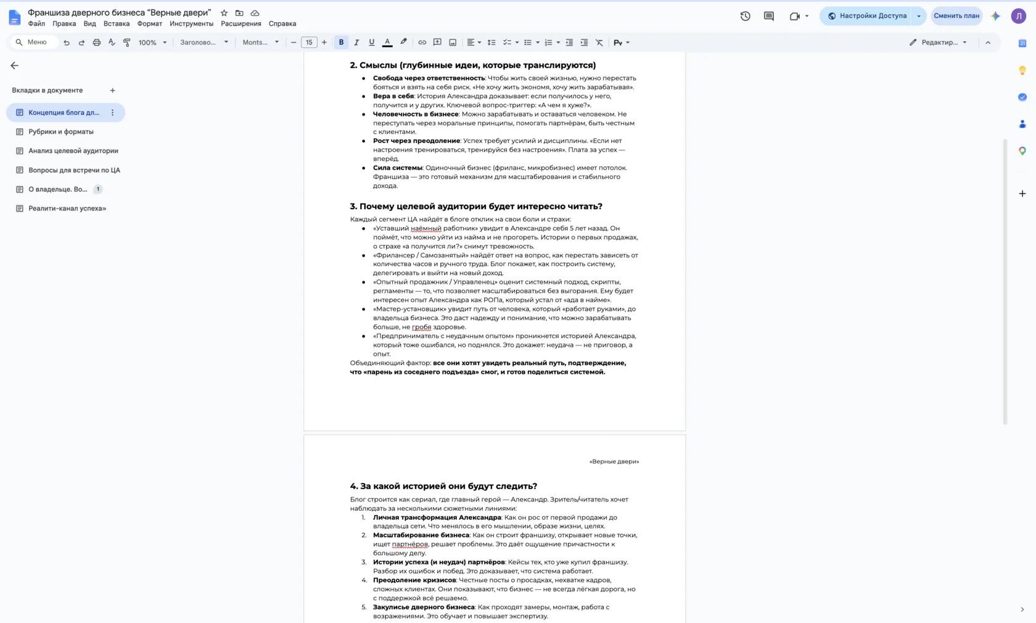The height and width of the screenshot is (623, 1036).
Task: Click the Настройки Доступа button
Action: tap(866, 16)
